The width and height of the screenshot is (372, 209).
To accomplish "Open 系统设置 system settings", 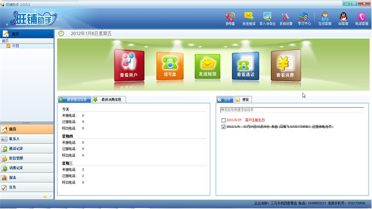I will [x=286, y=18].
